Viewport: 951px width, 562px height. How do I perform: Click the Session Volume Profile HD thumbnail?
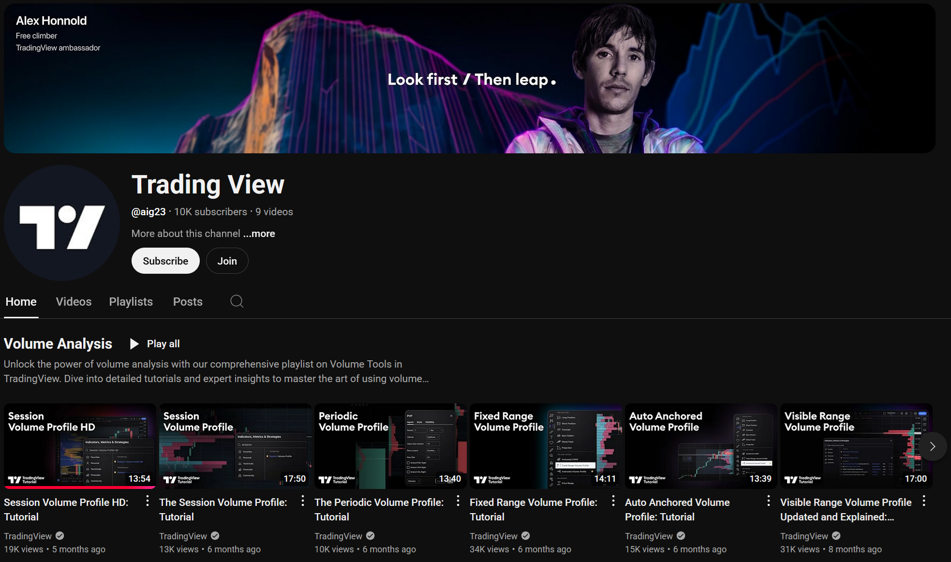(x=80, y=446)
